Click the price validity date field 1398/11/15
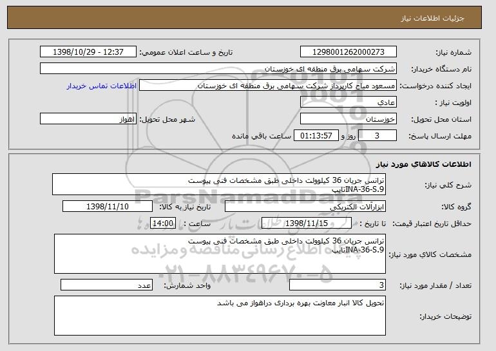This screenshot has width=496, height=351. coord(307,223)
